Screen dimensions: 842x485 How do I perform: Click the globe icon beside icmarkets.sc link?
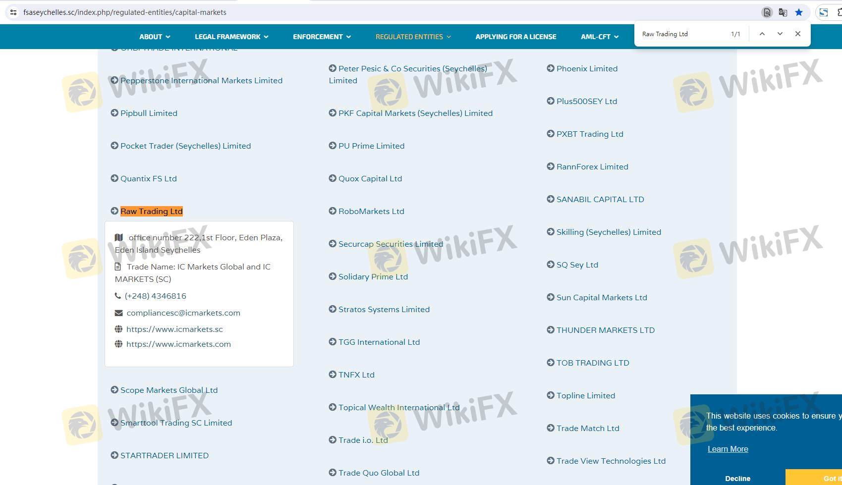click(118, 329)
